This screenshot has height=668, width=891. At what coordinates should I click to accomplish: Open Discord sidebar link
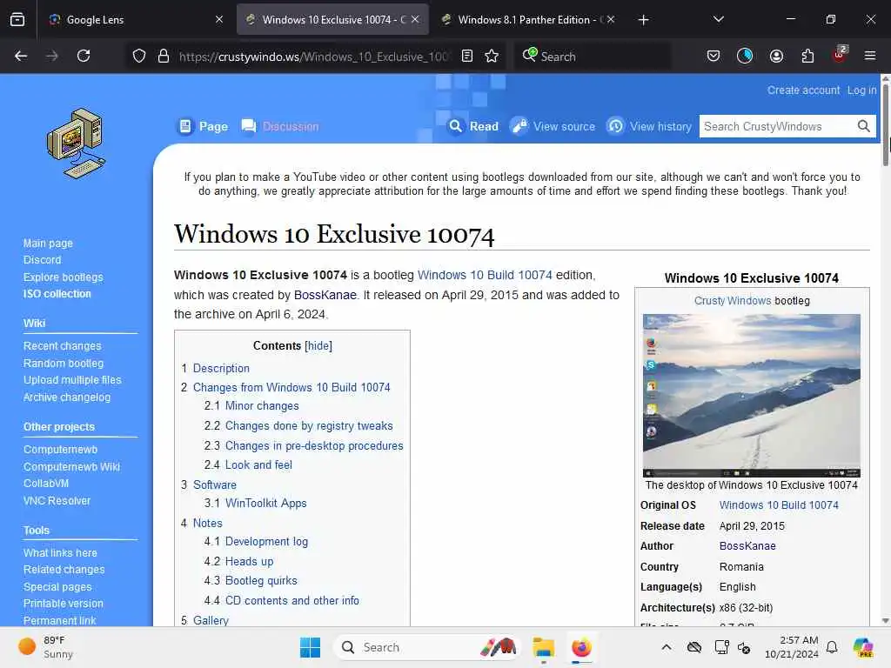42,260
